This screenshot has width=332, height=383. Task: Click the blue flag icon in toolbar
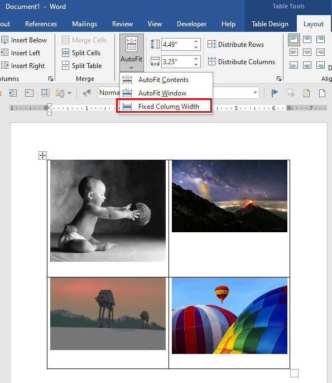click(x=275, y=93)
